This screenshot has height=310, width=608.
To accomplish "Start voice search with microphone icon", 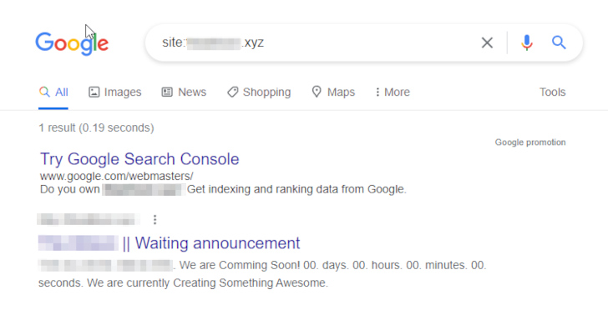I will coord(526,42).
